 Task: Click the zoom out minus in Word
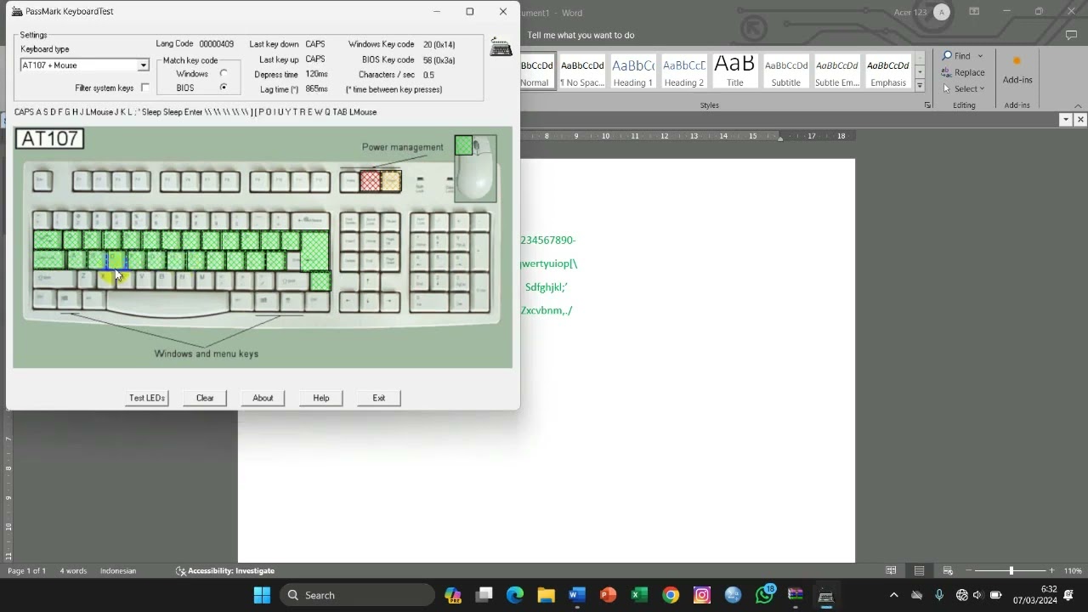coord(968,570)
